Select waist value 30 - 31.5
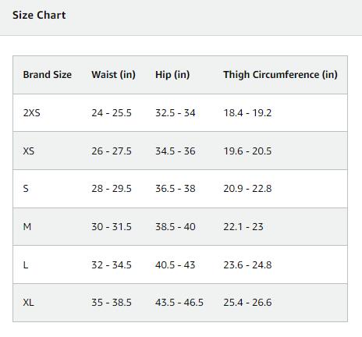Viewport: 362px width, 337px height. (112, 227)
